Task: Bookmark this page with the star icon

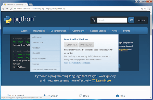Action: (145, 9)
